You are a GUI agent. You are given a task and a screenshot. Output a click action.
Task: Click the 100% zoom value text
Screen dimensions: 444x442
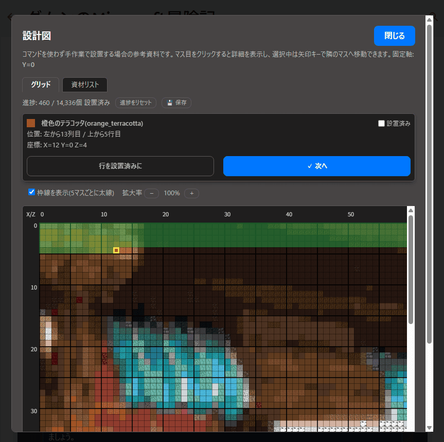pos(172,193)
